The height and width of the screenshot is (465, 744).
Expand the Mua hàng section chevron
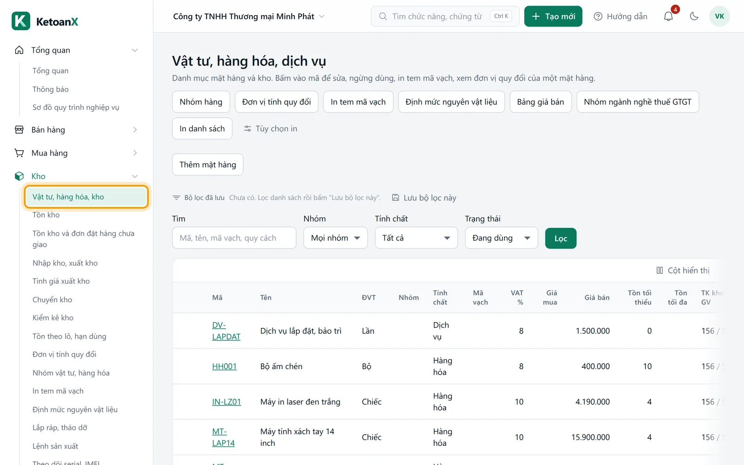point(135,153)
